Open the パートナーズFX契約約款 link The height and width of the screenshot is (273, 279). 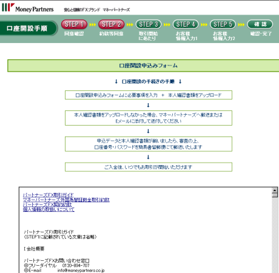tap(47, 204)
